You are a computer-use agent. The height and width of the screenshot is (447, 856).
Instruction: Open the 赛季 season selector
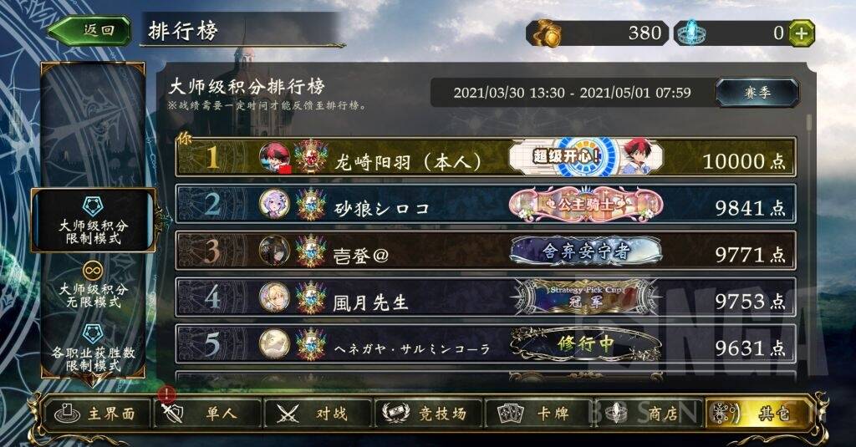point(757,92)
